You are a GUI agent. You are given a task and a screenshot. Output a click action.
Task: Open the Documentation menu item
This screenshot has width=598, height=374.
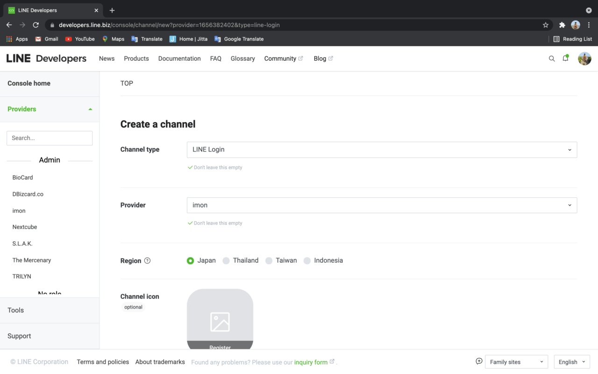point(179,58)
